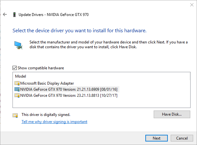197x145 pixels.
Task: Click the icon of driver version 21.21.13.6909
Action: [17, 89]
